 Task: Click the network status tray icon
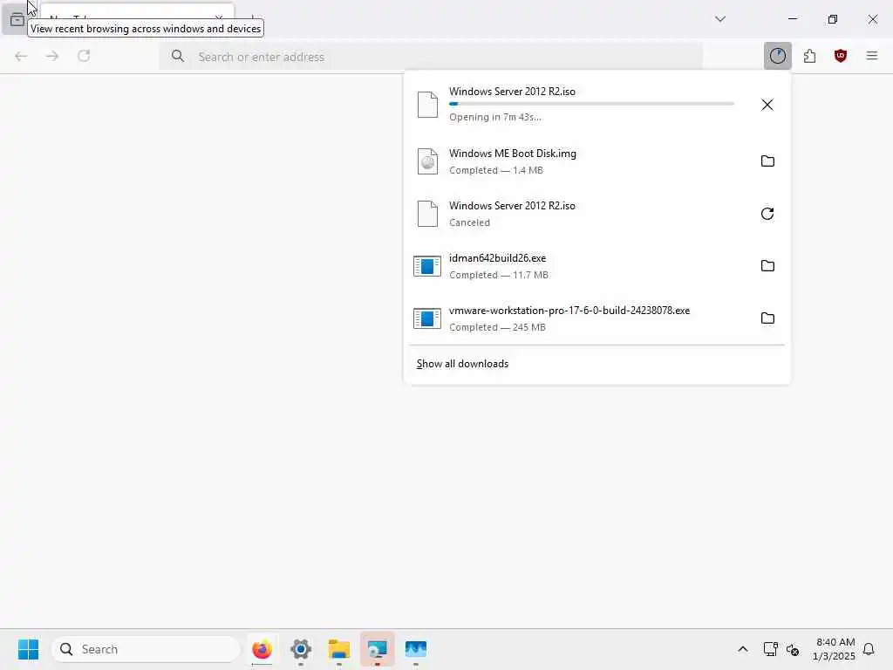point(770,649)
